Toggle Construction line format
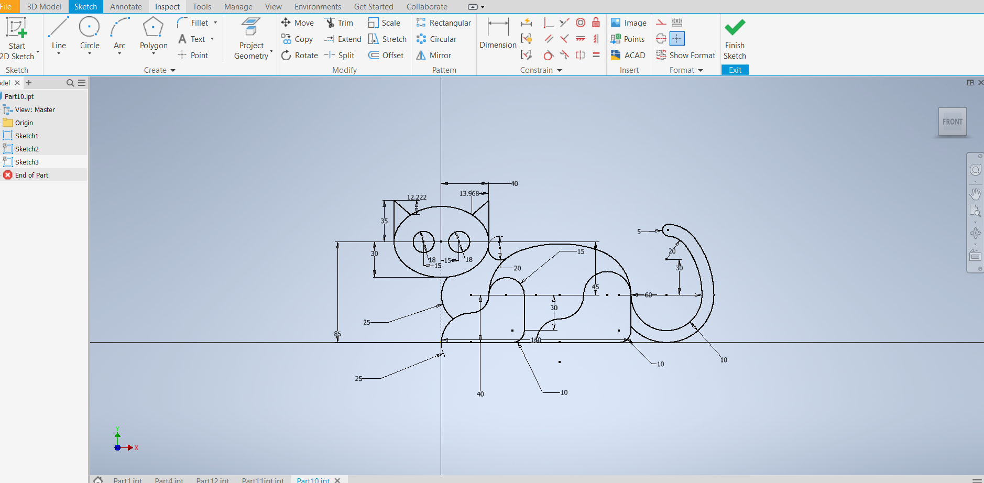Image resolution: width=984 pixels, height=483 pixels. tap(661, 23)
